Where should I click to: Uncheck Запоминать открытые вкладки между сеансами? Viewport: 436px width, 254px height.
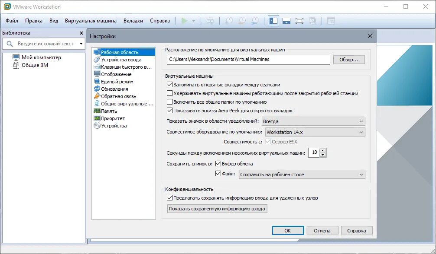169,85
